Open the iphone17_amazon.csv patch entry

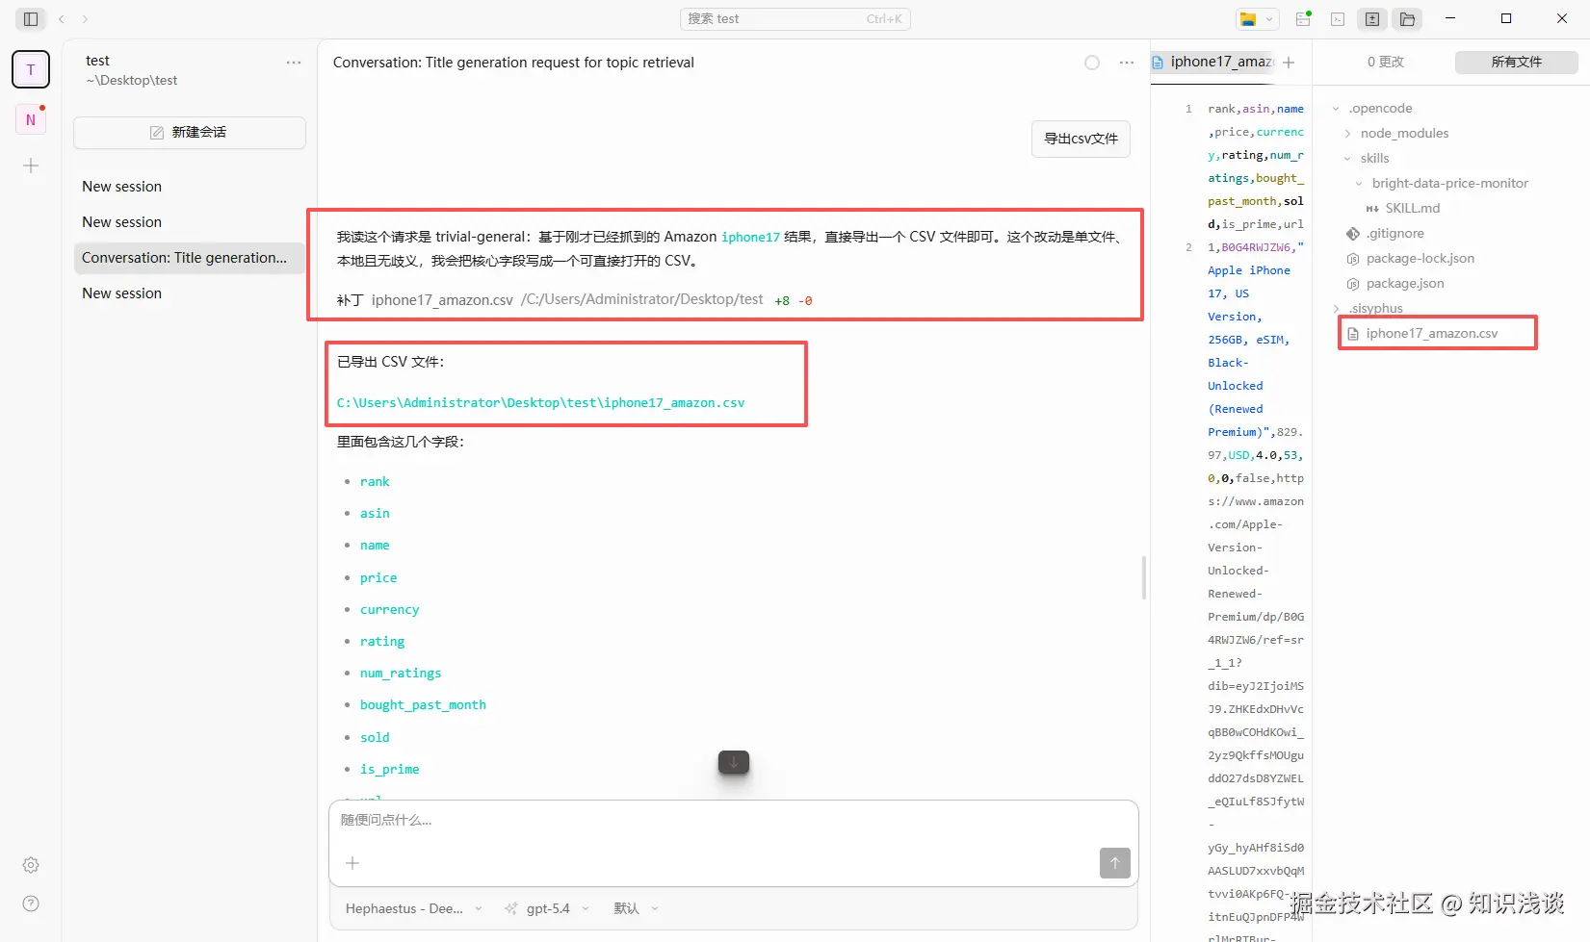click(x=574, y=300)
